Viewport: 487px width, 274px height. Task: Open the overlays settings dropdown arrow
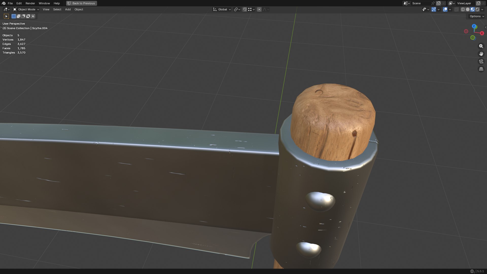pos(450,9)
